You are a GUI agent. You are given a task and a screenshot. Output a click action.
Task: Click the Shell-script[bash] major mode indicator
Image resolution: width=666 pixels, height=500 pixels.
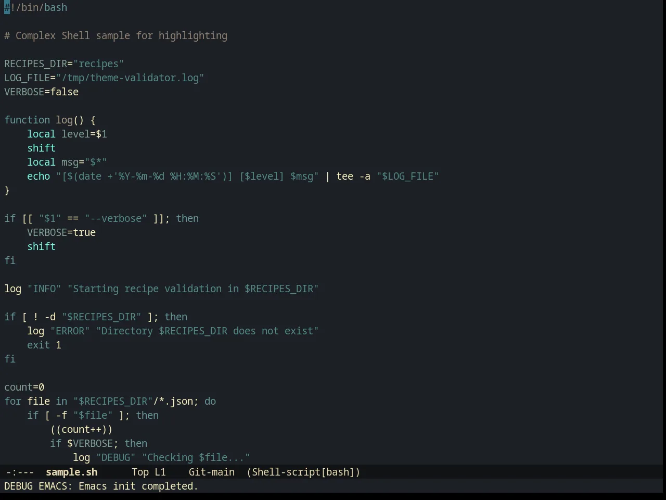coord(303,472)
